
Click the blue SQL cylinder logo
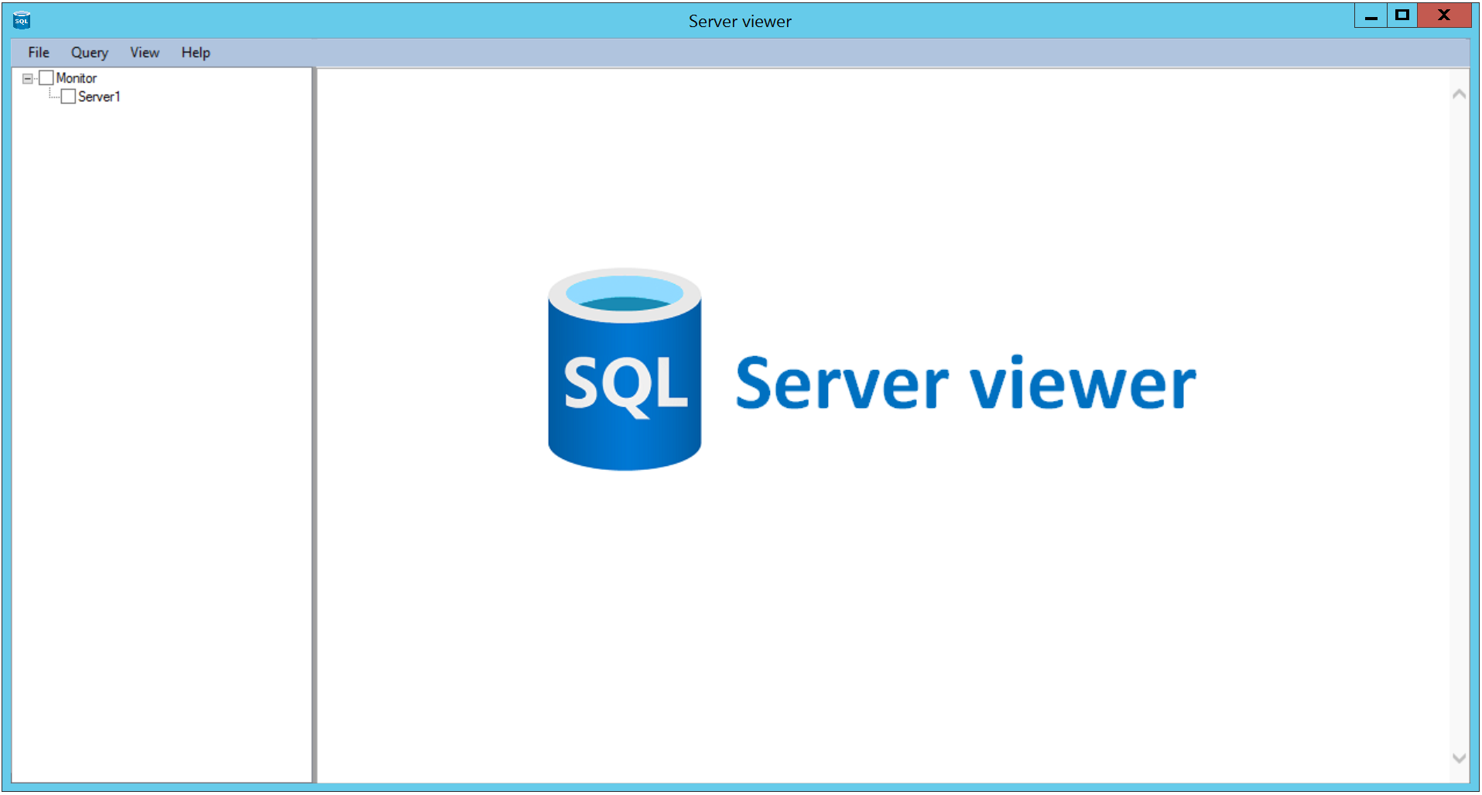(x=624, y=369)
